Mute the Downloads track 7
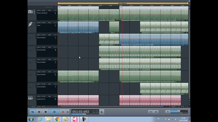The image size is (218, 122). 44,84
